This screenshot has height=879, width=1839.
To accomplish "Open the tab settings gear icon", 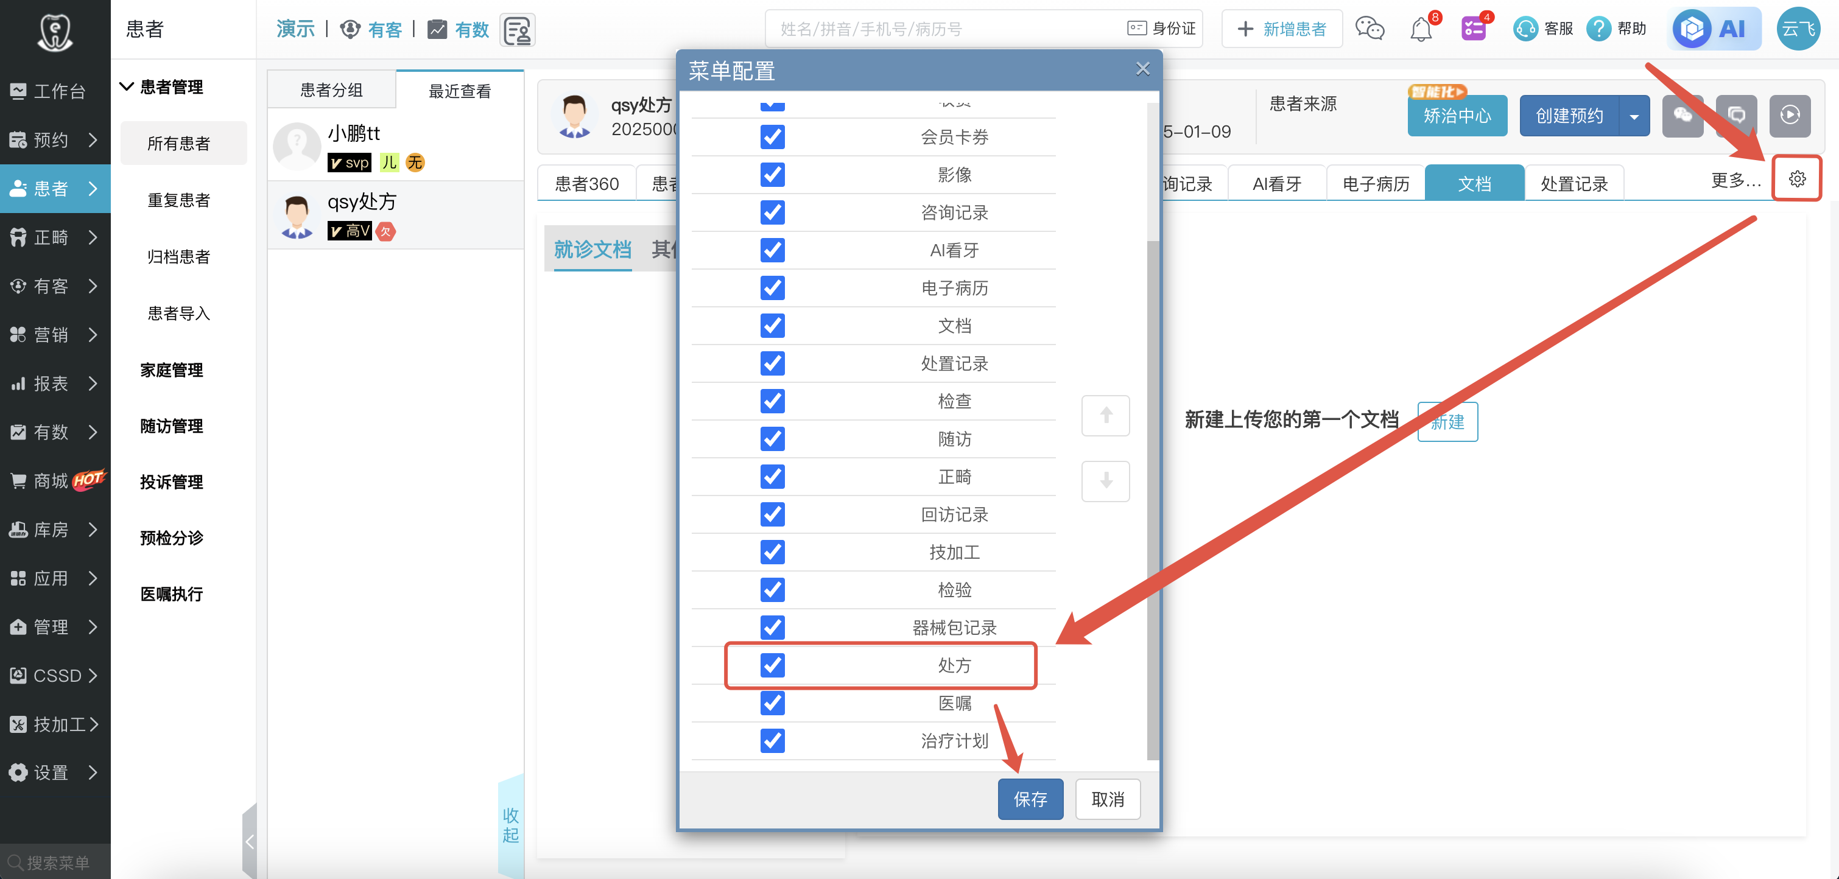I will pos(1797,179).
